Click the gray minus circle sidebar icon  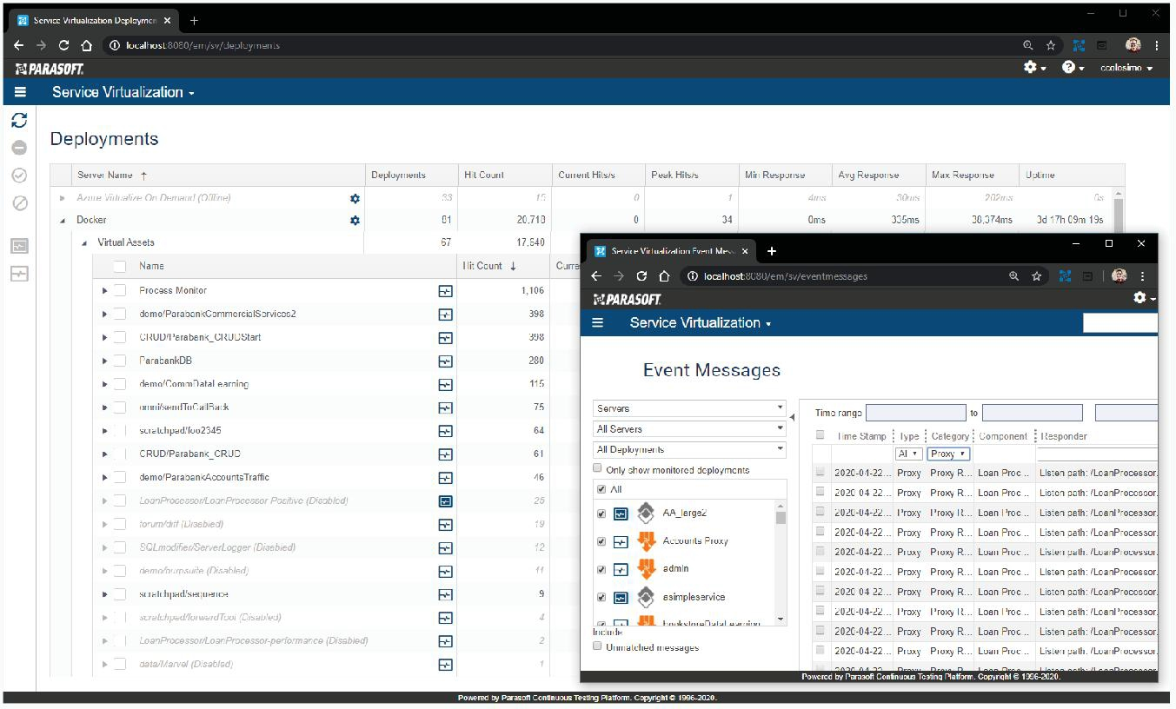coord(19,148)
